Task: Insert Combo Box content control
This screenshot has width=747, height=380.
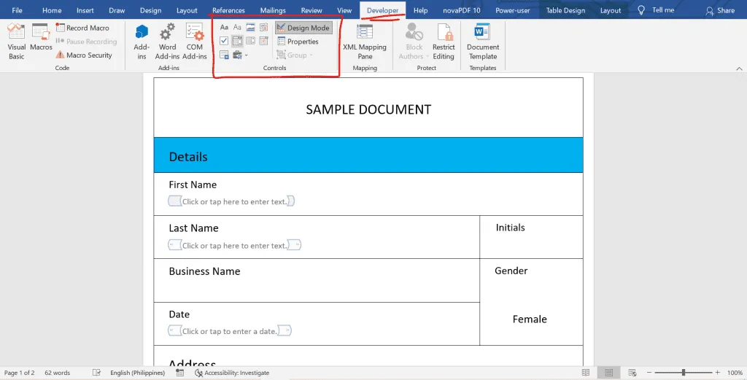Action: pyautogui.click(x=237, y=41)
